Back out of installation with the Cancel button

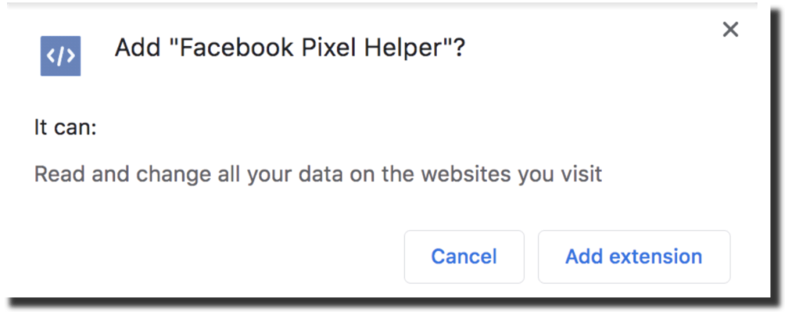(x=464, y=256)
